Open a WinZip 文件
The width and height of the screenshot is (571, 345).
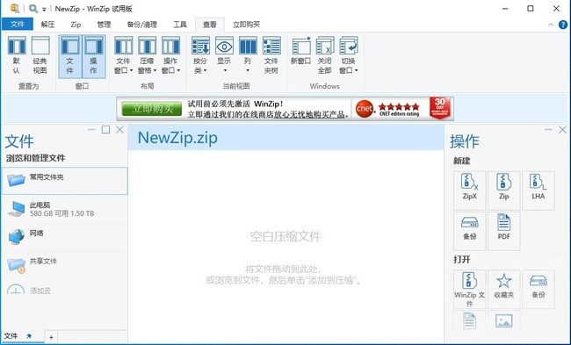(470, 290)
